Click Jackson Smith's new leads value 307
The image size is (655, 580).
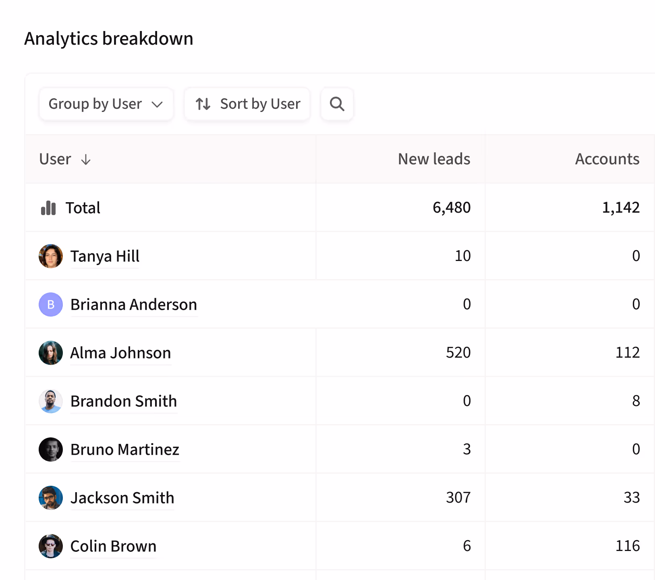click(458, 497)
